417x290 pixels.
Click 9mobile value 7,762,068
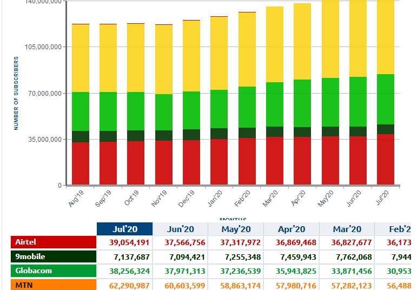pos(354,258)
